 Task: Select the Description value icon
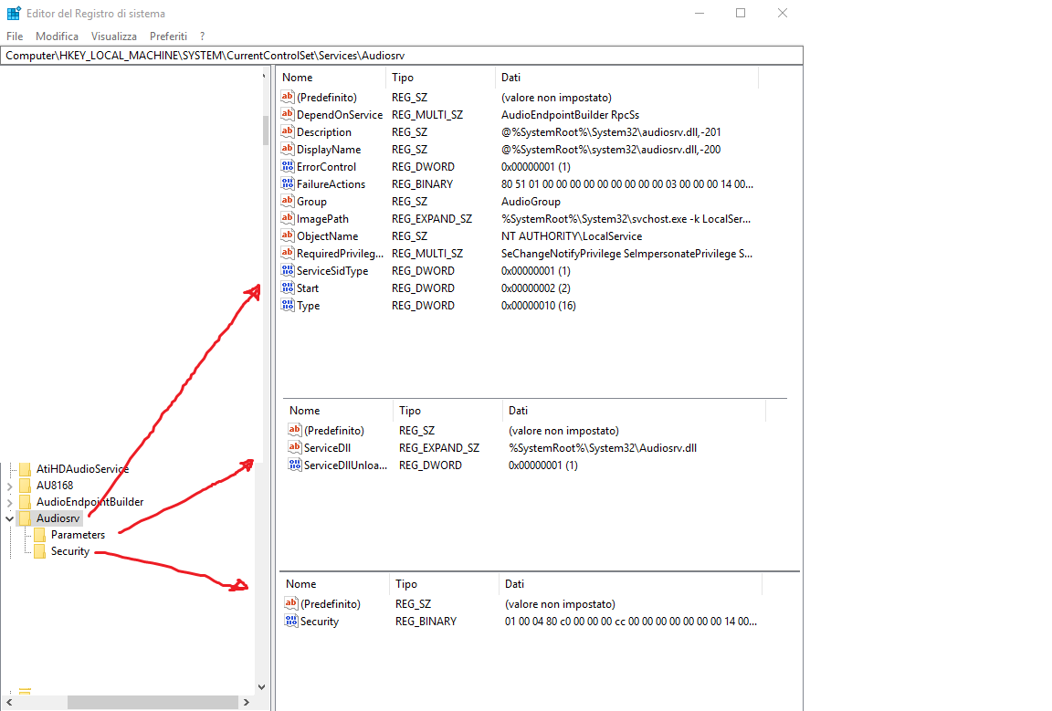pyautogui.click(x=287, y=132)
